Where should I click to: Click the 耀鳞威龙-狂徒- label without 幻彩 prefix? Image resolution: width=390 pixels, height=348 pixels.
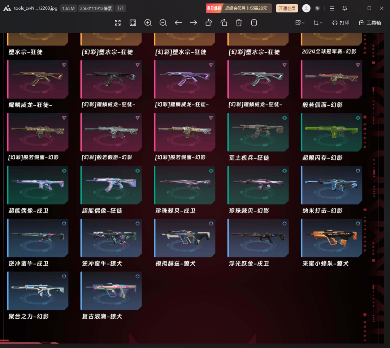point(30,105)
